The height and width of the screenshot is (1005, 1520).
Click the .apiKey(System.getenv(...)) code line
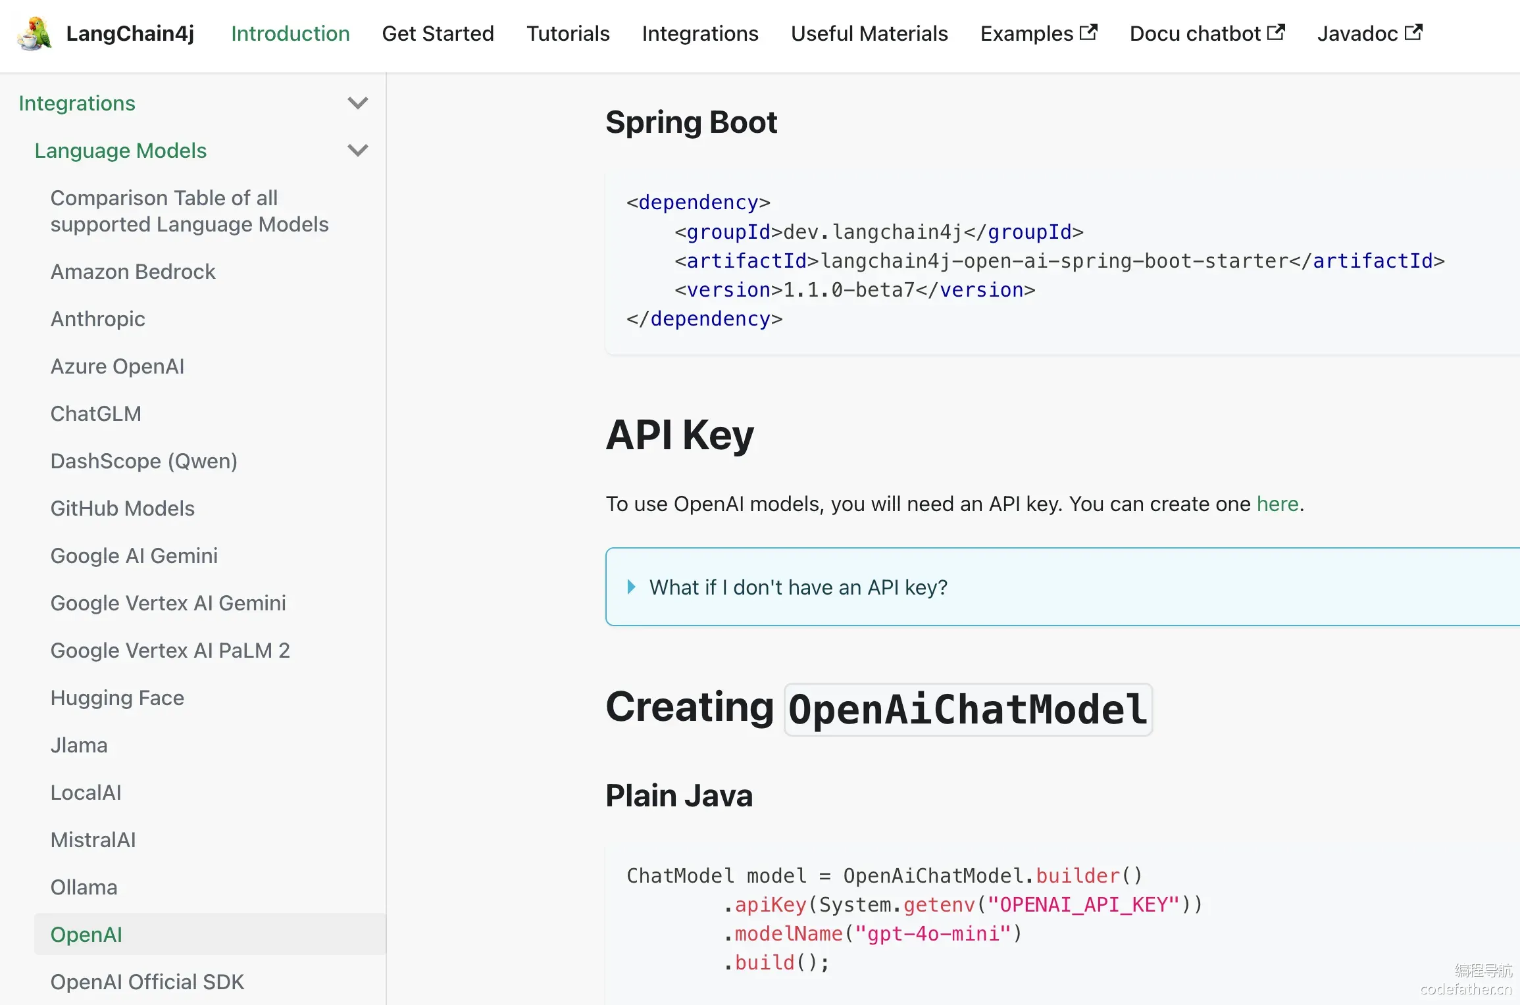coord(963,905)
